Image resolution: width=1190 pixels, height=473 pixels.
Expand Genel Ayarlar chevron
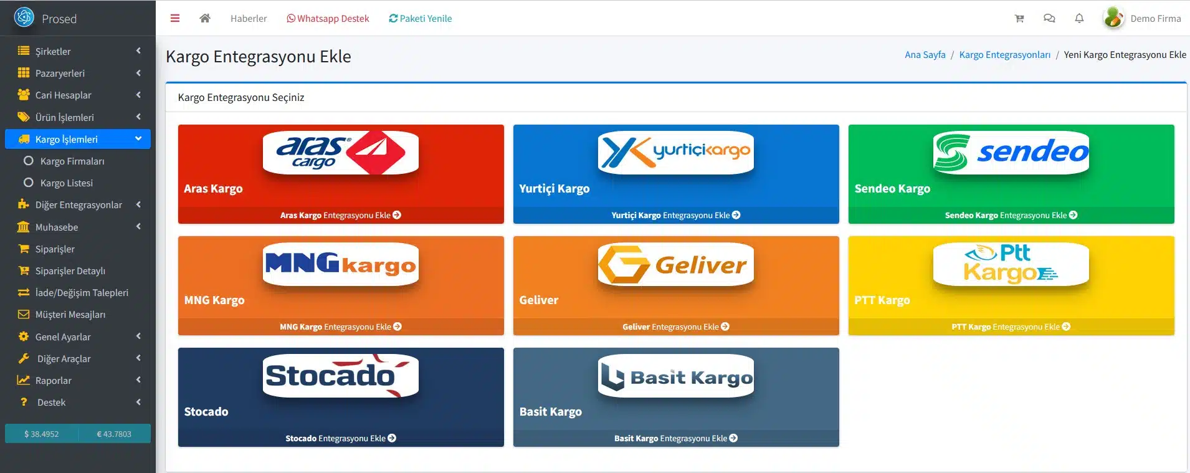click(x=138, y=337)
